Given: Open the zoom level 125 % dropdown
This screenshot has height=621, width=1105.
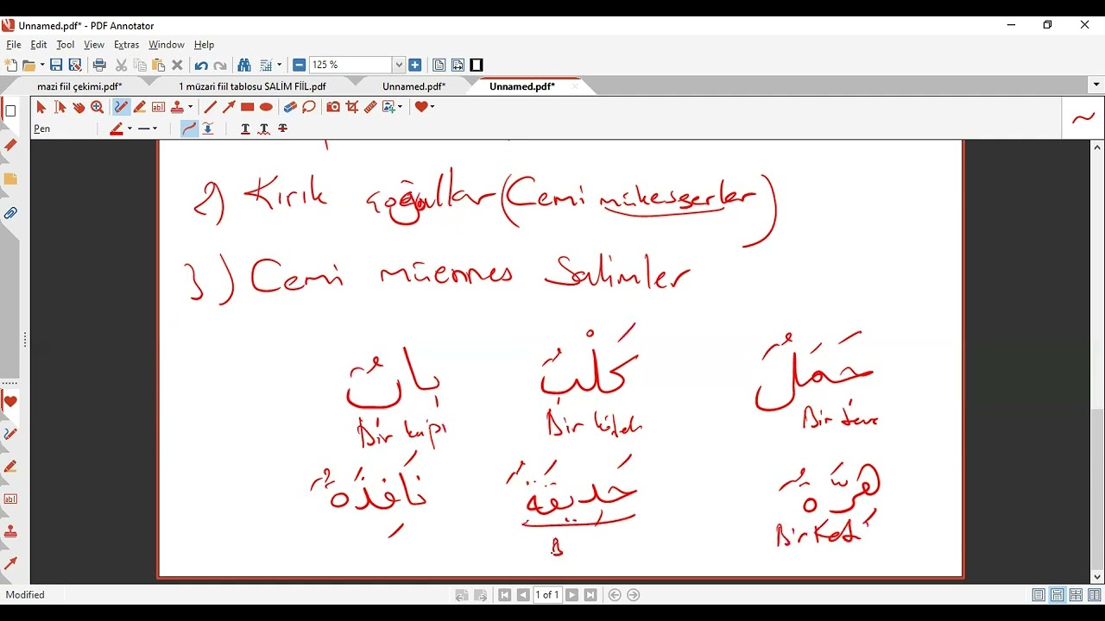Looking at the screenshot, I should (399, 65).
